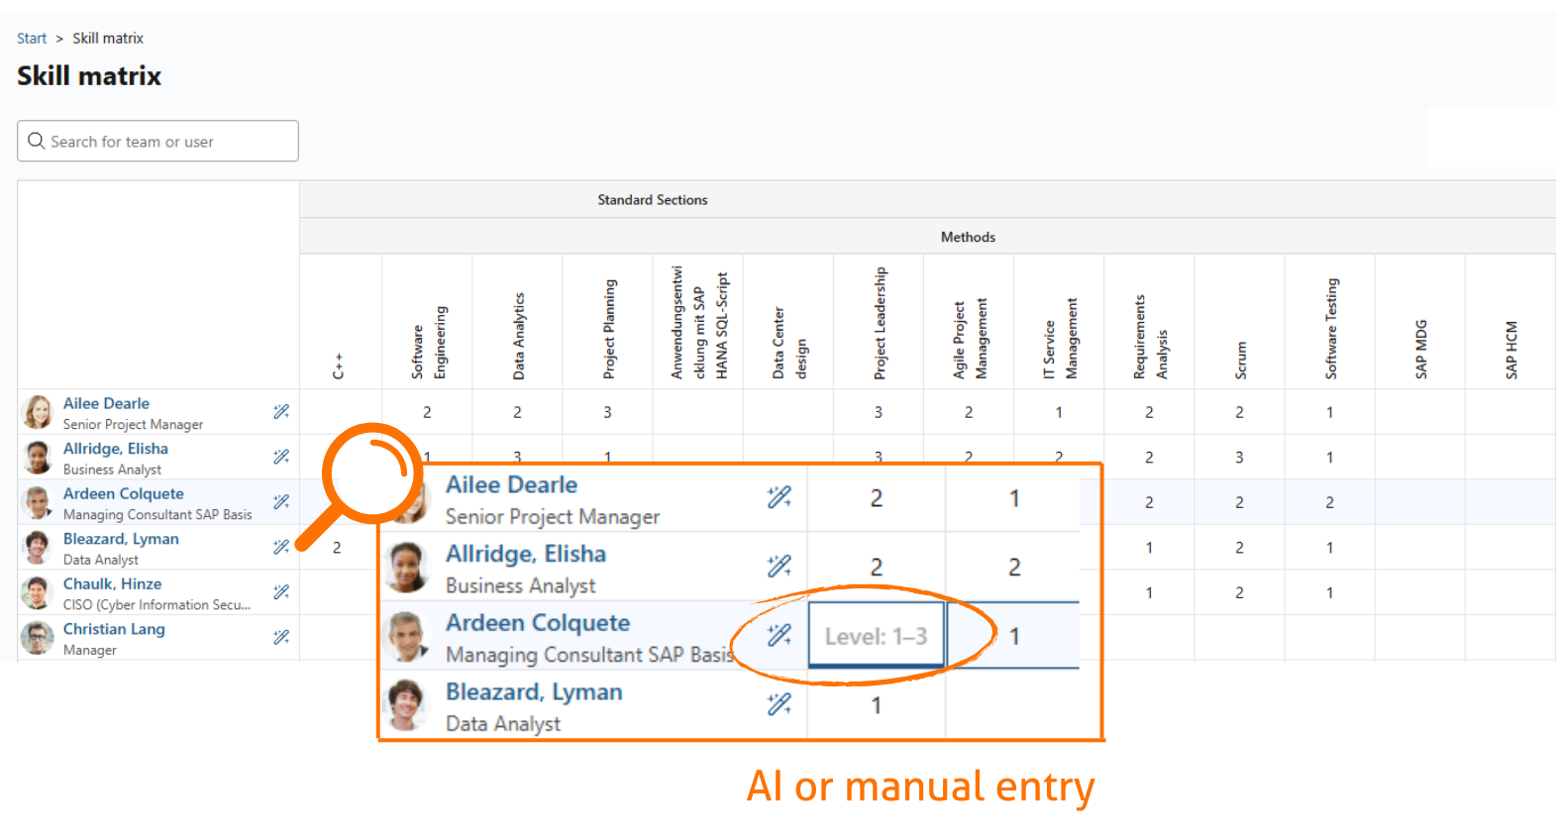Click Bleazard, Lyman's C++ value 2

click(x=337, y=548)
